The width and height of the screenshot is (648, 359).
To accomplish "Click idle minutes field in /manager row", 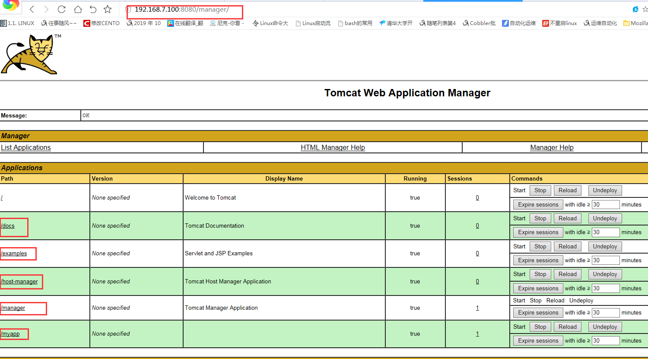I will point(606,312).
